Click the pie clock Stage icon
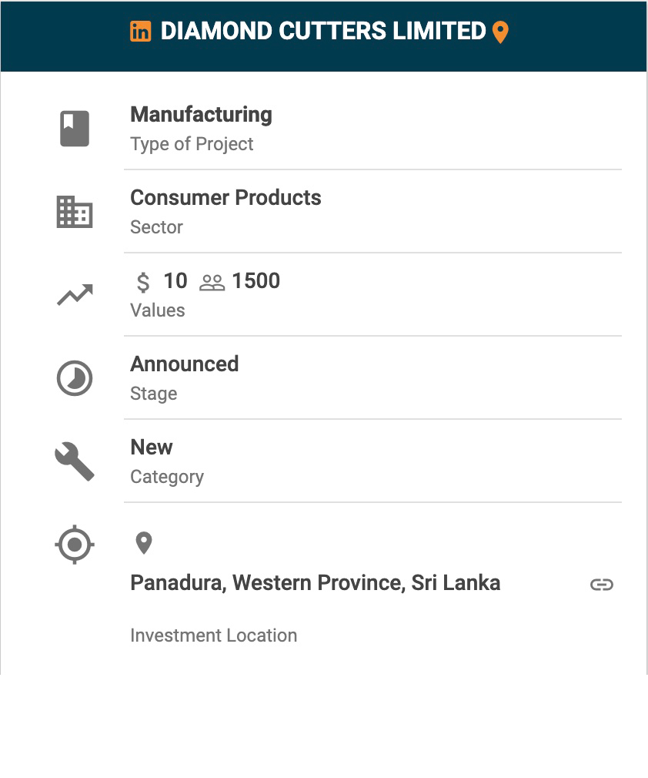 (x=75, y=378)
